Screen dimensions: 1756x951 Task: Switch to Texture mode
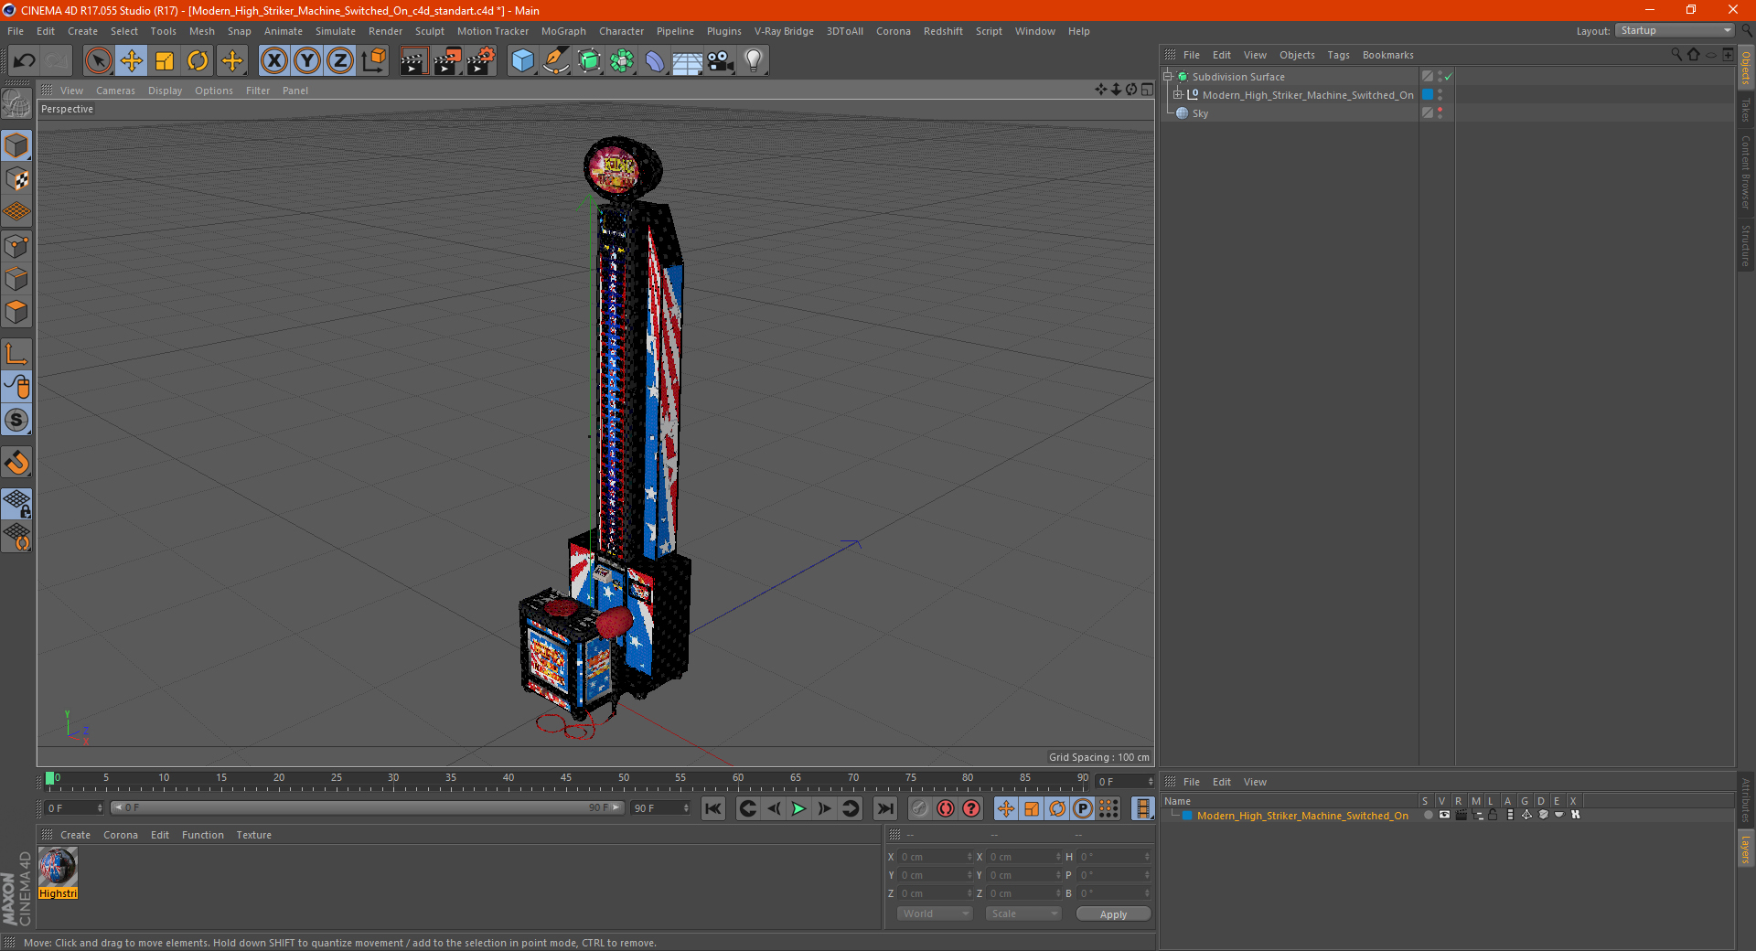pyautogui.click(x=16, y=179)
